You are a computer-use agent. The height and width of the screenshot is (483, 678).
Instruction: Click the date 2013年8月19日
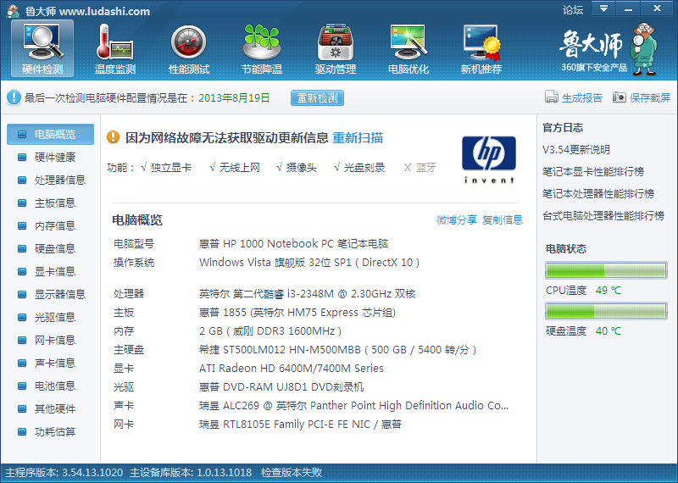pos(234,97)
